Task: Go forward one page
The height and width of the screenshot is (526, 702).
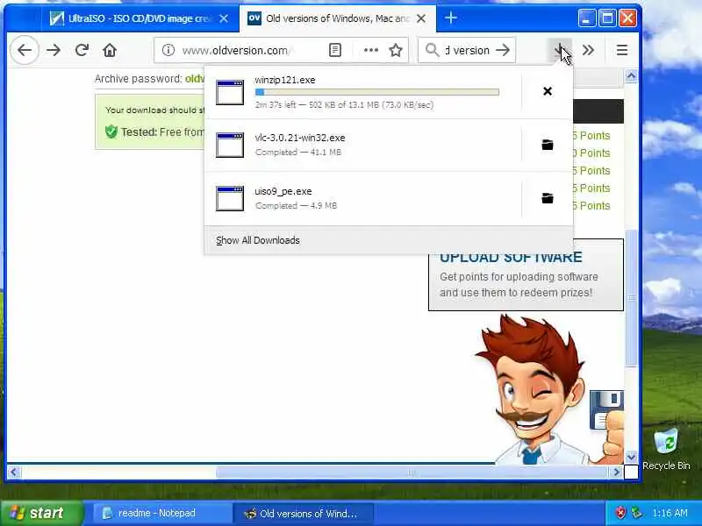Action: click(x=54, y=50)
